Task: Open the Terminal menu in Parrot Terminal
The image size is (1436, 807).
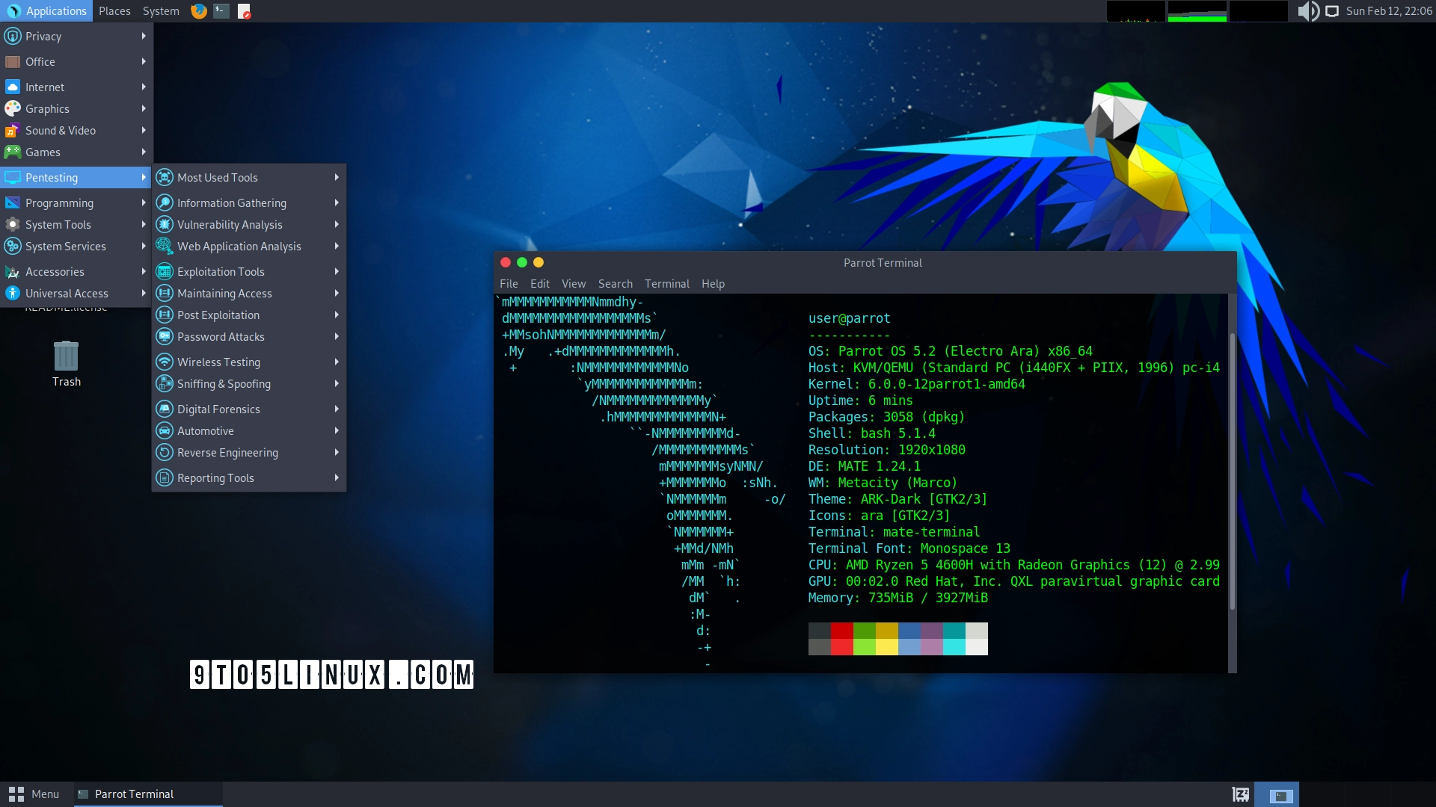Action: point(666,283)
